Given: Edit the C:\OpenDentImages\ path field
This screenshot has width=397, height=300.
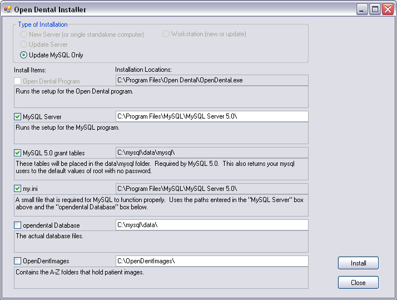Looking at the screenshot, I should point(212,261).
